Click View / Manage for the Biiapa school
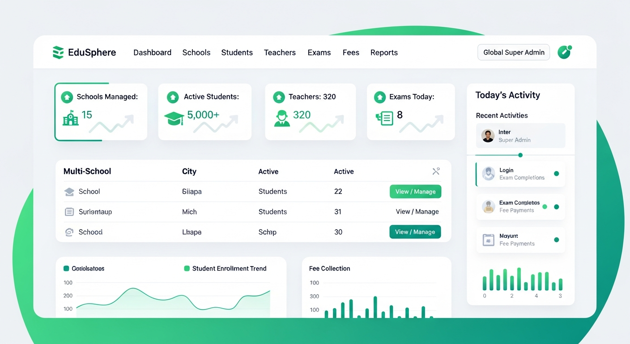This screenshot has width=630, height=344. [415, 192]
